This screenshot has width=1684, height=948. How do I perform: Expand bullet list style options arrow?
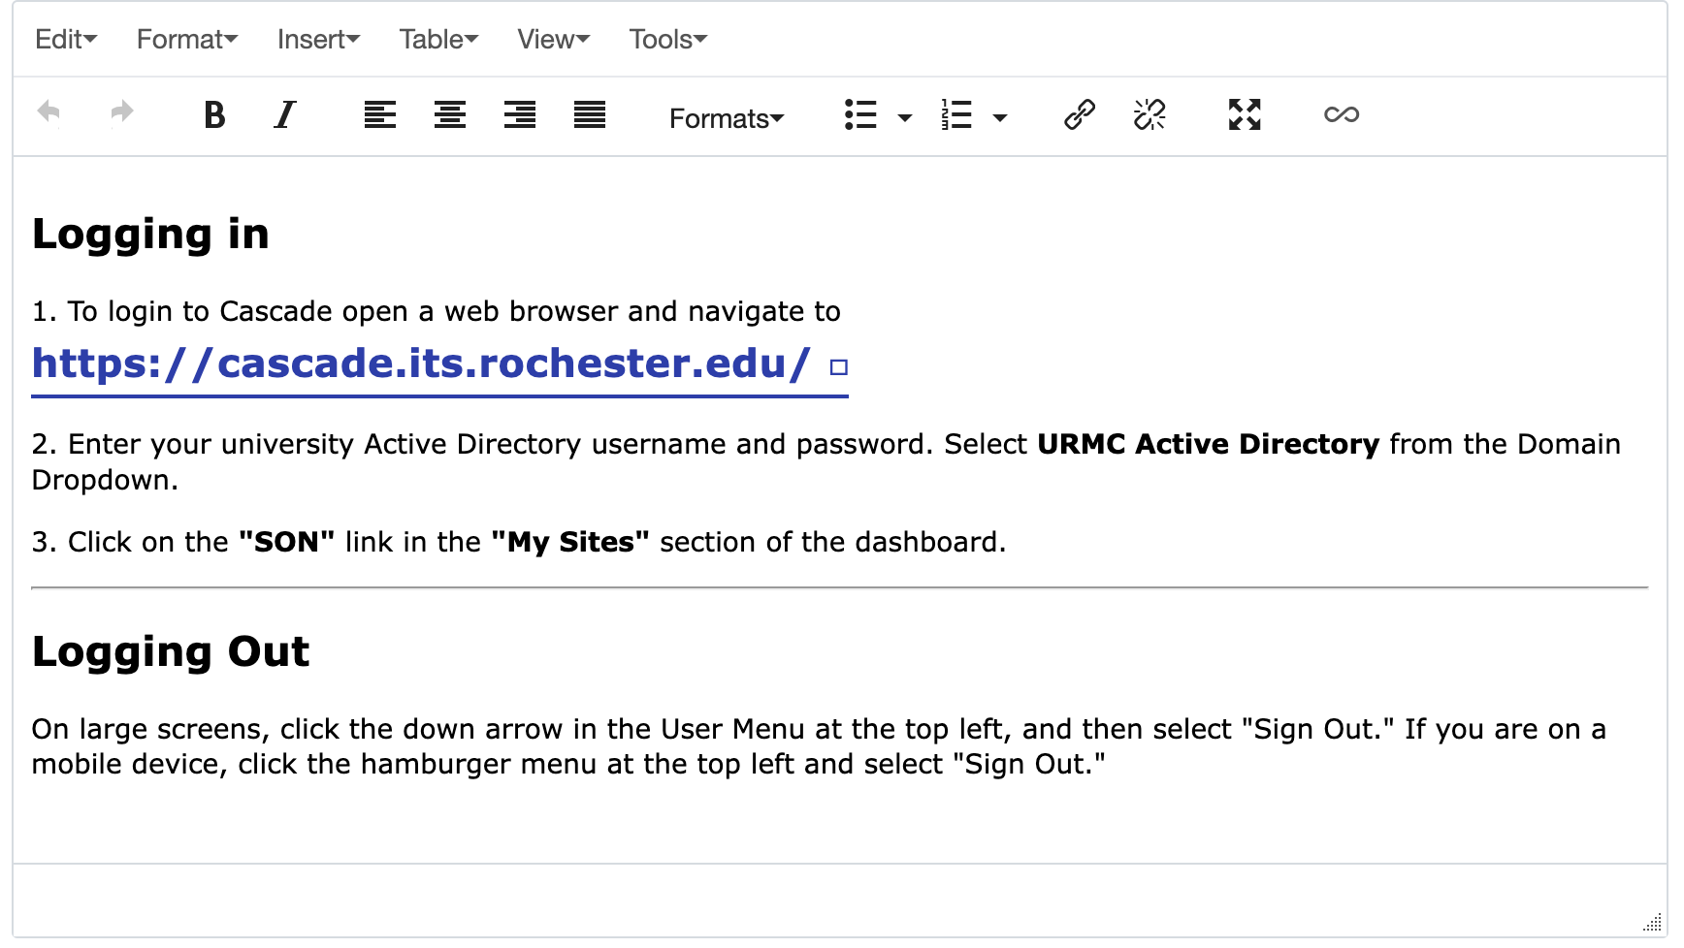pos(905,118)
